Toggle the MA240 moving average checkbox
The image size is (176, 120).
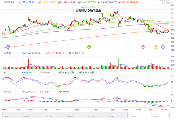[120, 2]
